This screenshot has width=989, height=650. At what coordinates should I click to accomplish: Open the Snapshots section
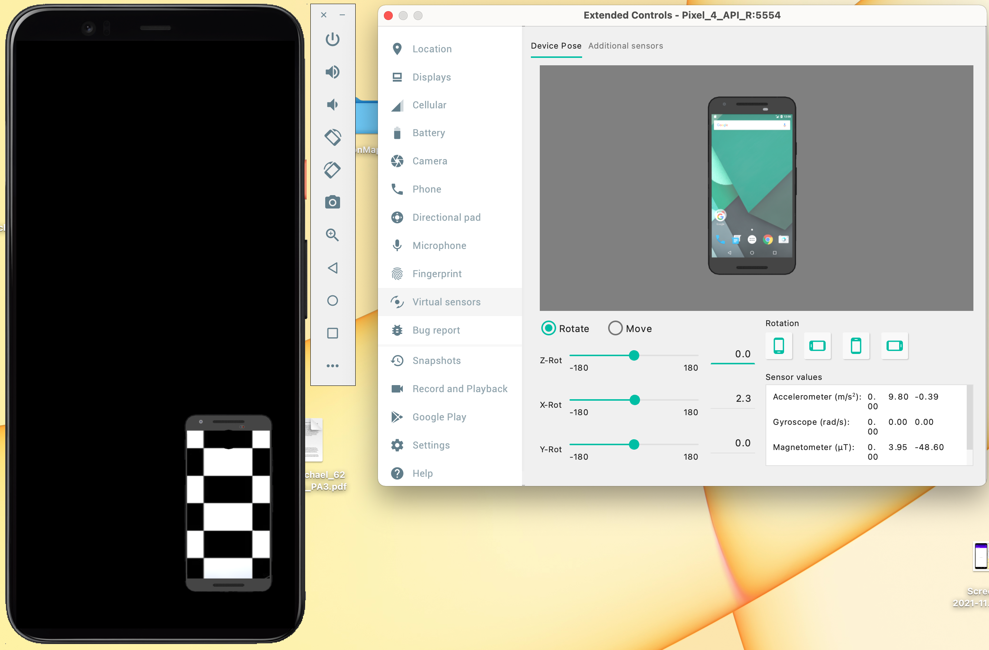point(437,361)
